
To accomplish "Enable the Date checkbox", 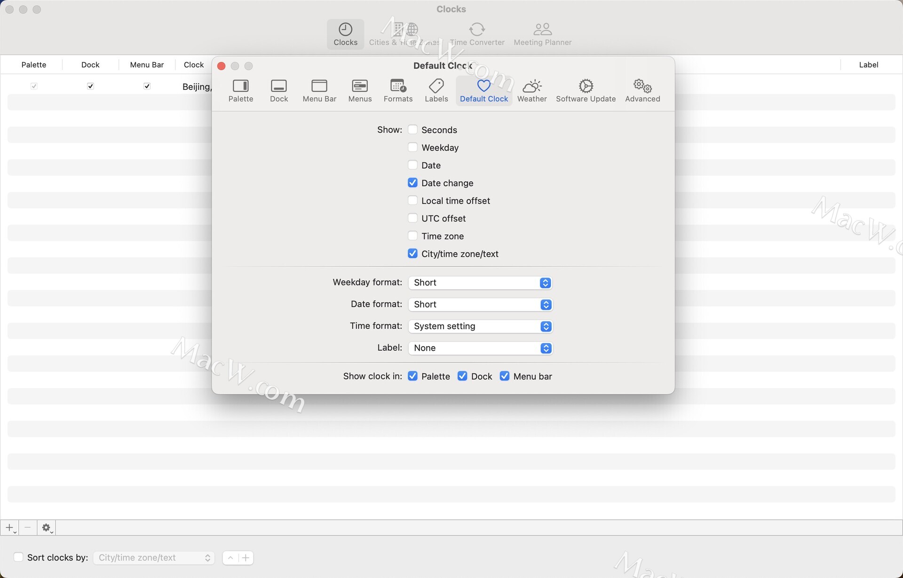I will point(412,165).
